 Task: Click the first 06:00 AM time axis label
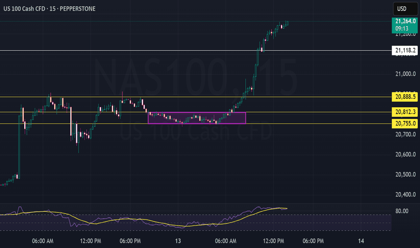click(43, 241)
